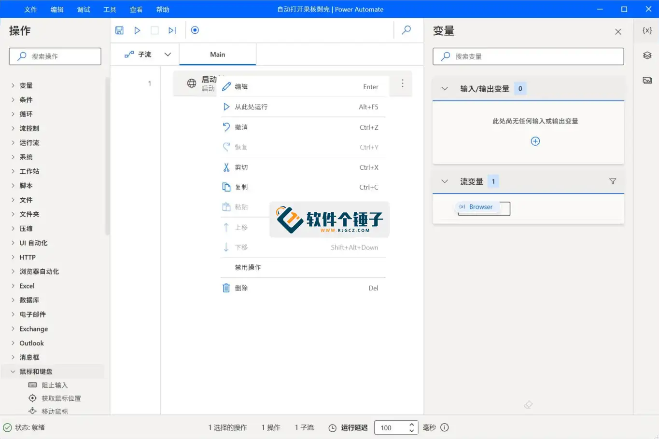Decrease the run delay stepper
The height and width of the screenshot is (439, 659).
(412, 431)
